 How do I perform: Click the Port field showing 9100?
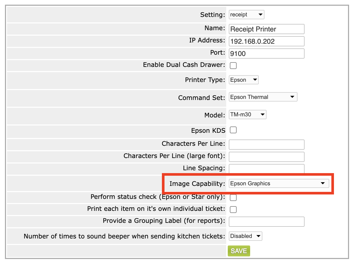point(266,54)
